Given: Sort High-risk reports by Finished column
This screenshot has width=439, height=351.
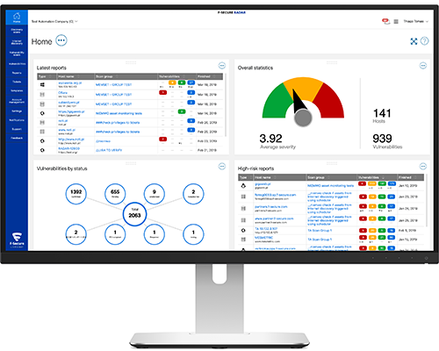Looking at the screenshot, I should coord(411,177).
